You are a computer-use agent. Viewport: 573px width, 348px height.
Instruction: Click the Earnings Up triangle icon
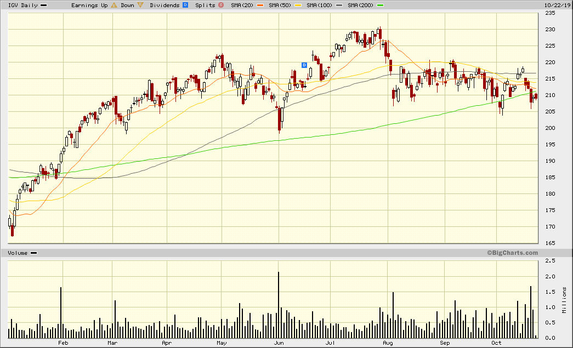114,5
